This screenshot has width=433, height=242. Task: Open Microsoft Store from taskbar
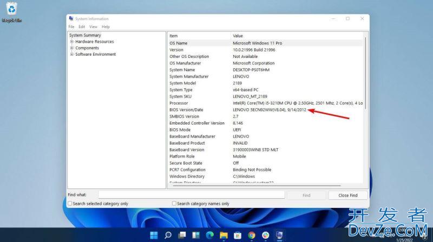238,235
